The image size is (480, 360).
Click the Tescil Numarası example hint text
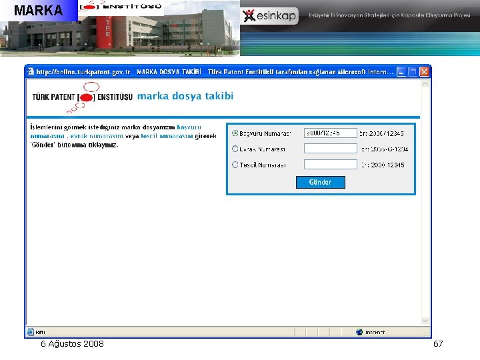point(383,165)
